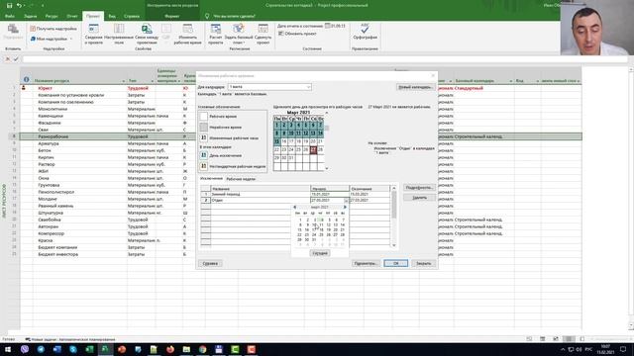Screen dimensions: 634x356
Task: Open the Тип column filter dropdown
Action: pos(152,81)
